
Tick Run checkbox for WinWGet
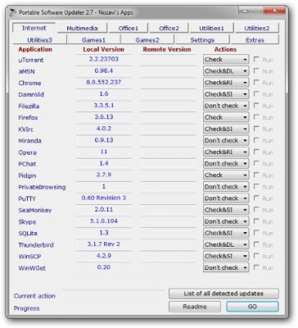256,267
